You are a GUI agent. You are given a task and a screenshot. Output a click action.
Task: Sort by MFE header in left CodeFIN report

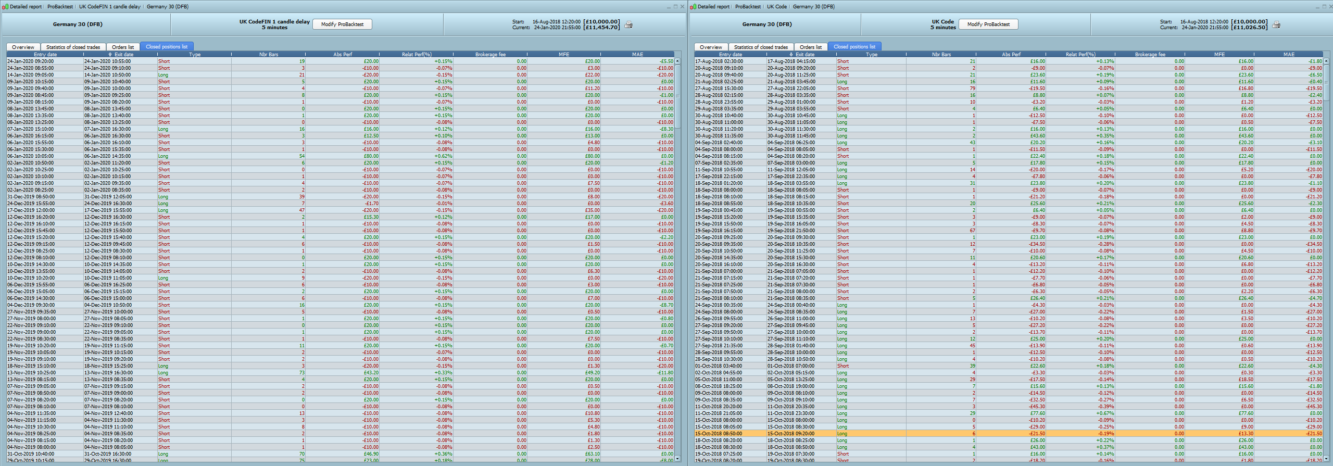click(564, 54)
